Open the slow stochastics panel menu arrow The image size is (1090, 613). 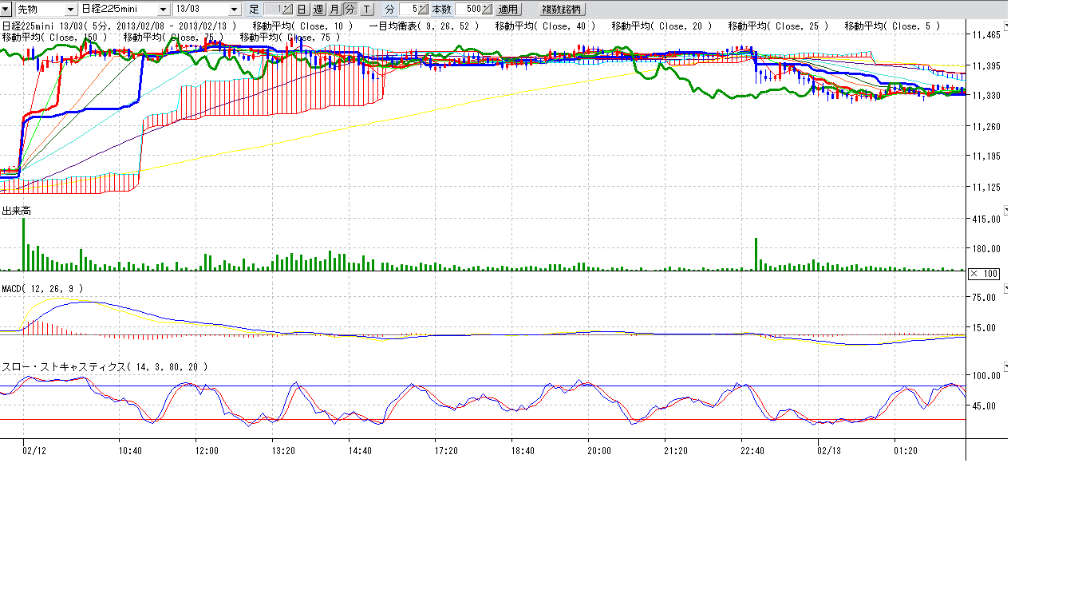pos(1005,366)
